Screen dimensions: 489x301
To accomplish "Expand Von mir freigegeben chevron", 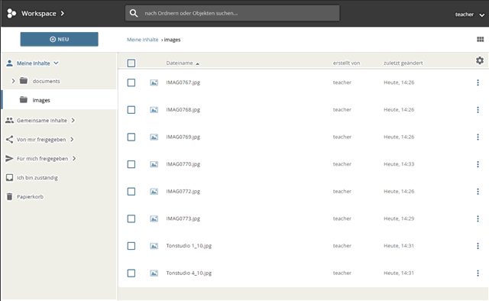I will pos(72,140).
